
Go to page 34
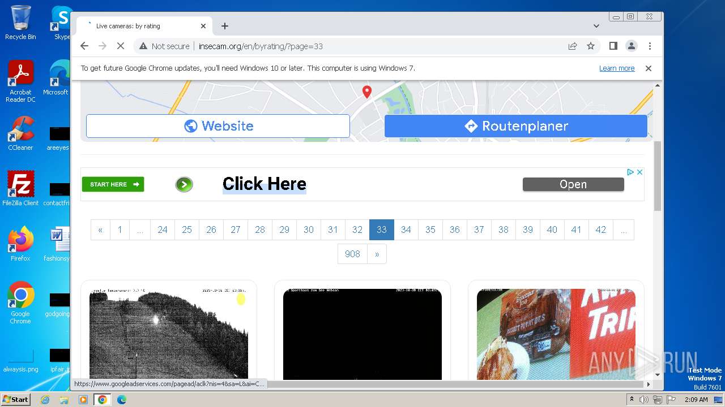point(406,230)
